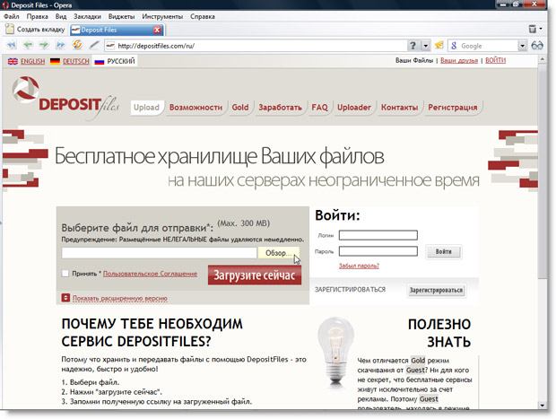Click the UK flag icon
The width and height of the screenshot is (556, 419).
click(x=13, y=61)
